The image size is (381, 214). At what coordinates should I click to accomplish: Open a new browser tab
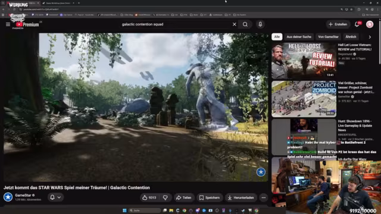(x=79, y=3)
